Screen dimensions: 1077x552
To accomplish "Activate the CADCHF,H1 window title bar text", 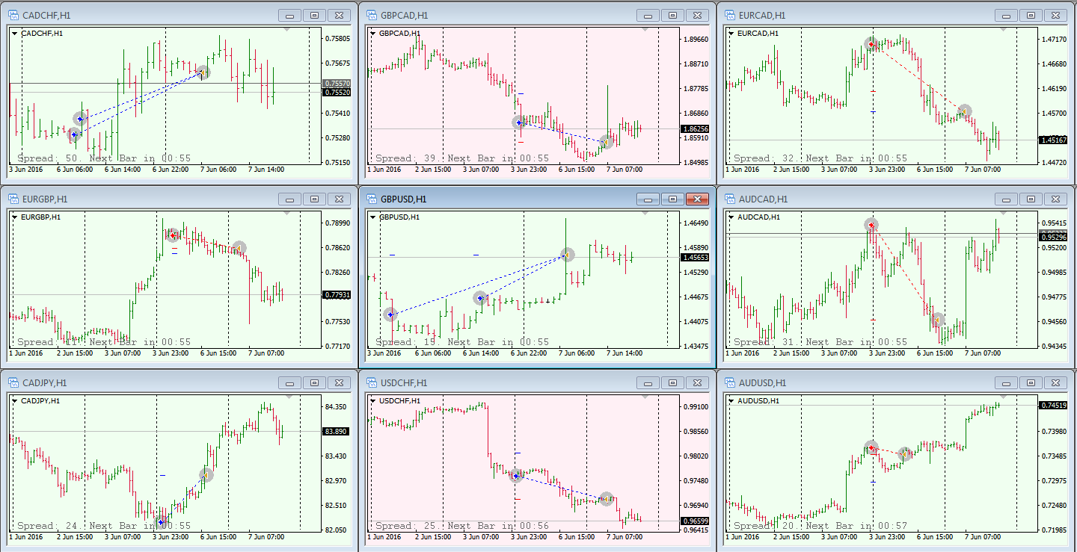I will pos(46,15).
